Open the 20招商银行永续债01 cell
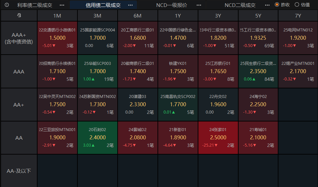Viewport: 318px width, 187px height. pyautogui.click(x=57, y=71)
